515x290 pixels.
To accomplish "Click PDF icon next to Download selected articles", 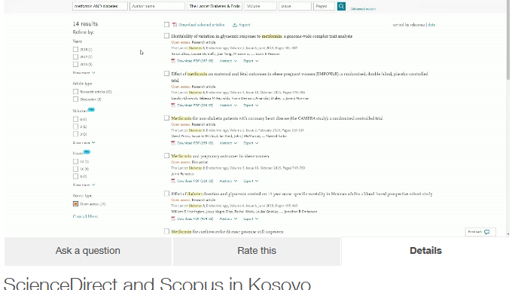I will [x=175, y=25].
